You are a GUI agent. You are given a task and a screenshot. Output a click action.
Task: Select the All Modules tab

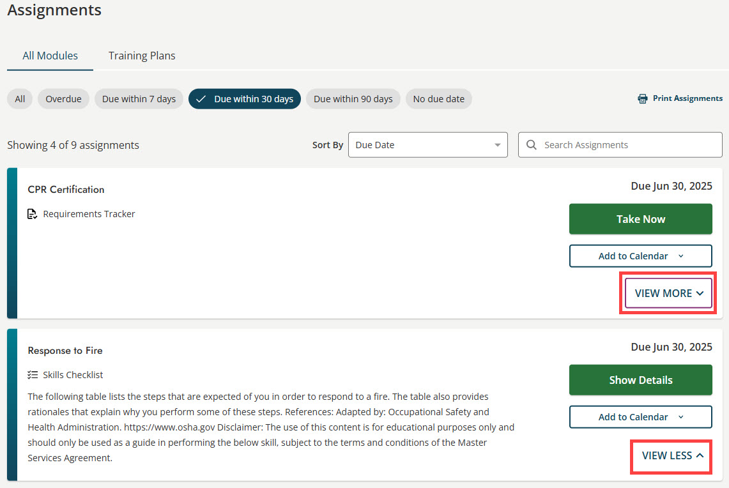pyautogui.click(x=49, y=56)
